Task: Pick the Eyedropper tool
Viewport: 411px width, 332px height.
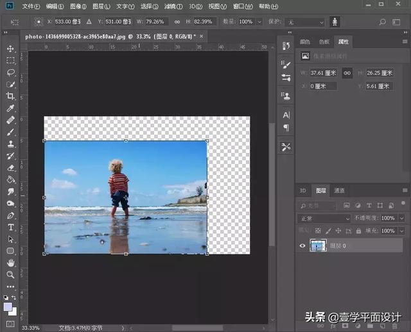Action: click(x=10, y=108)
